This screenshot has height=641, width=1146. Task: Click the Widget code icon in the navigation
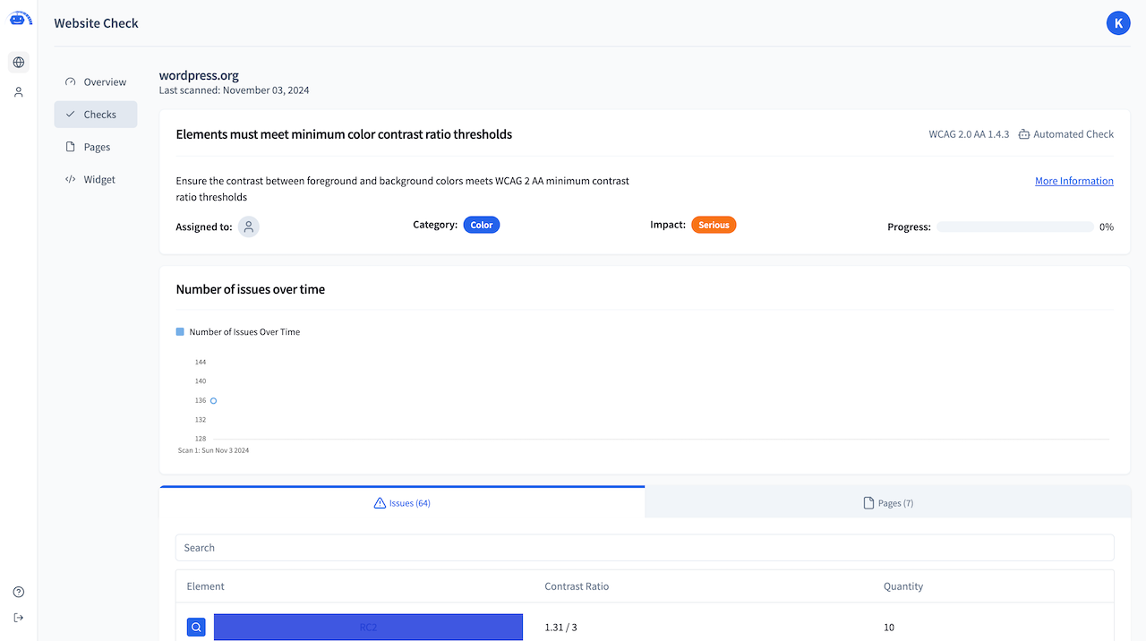point(70,179)
